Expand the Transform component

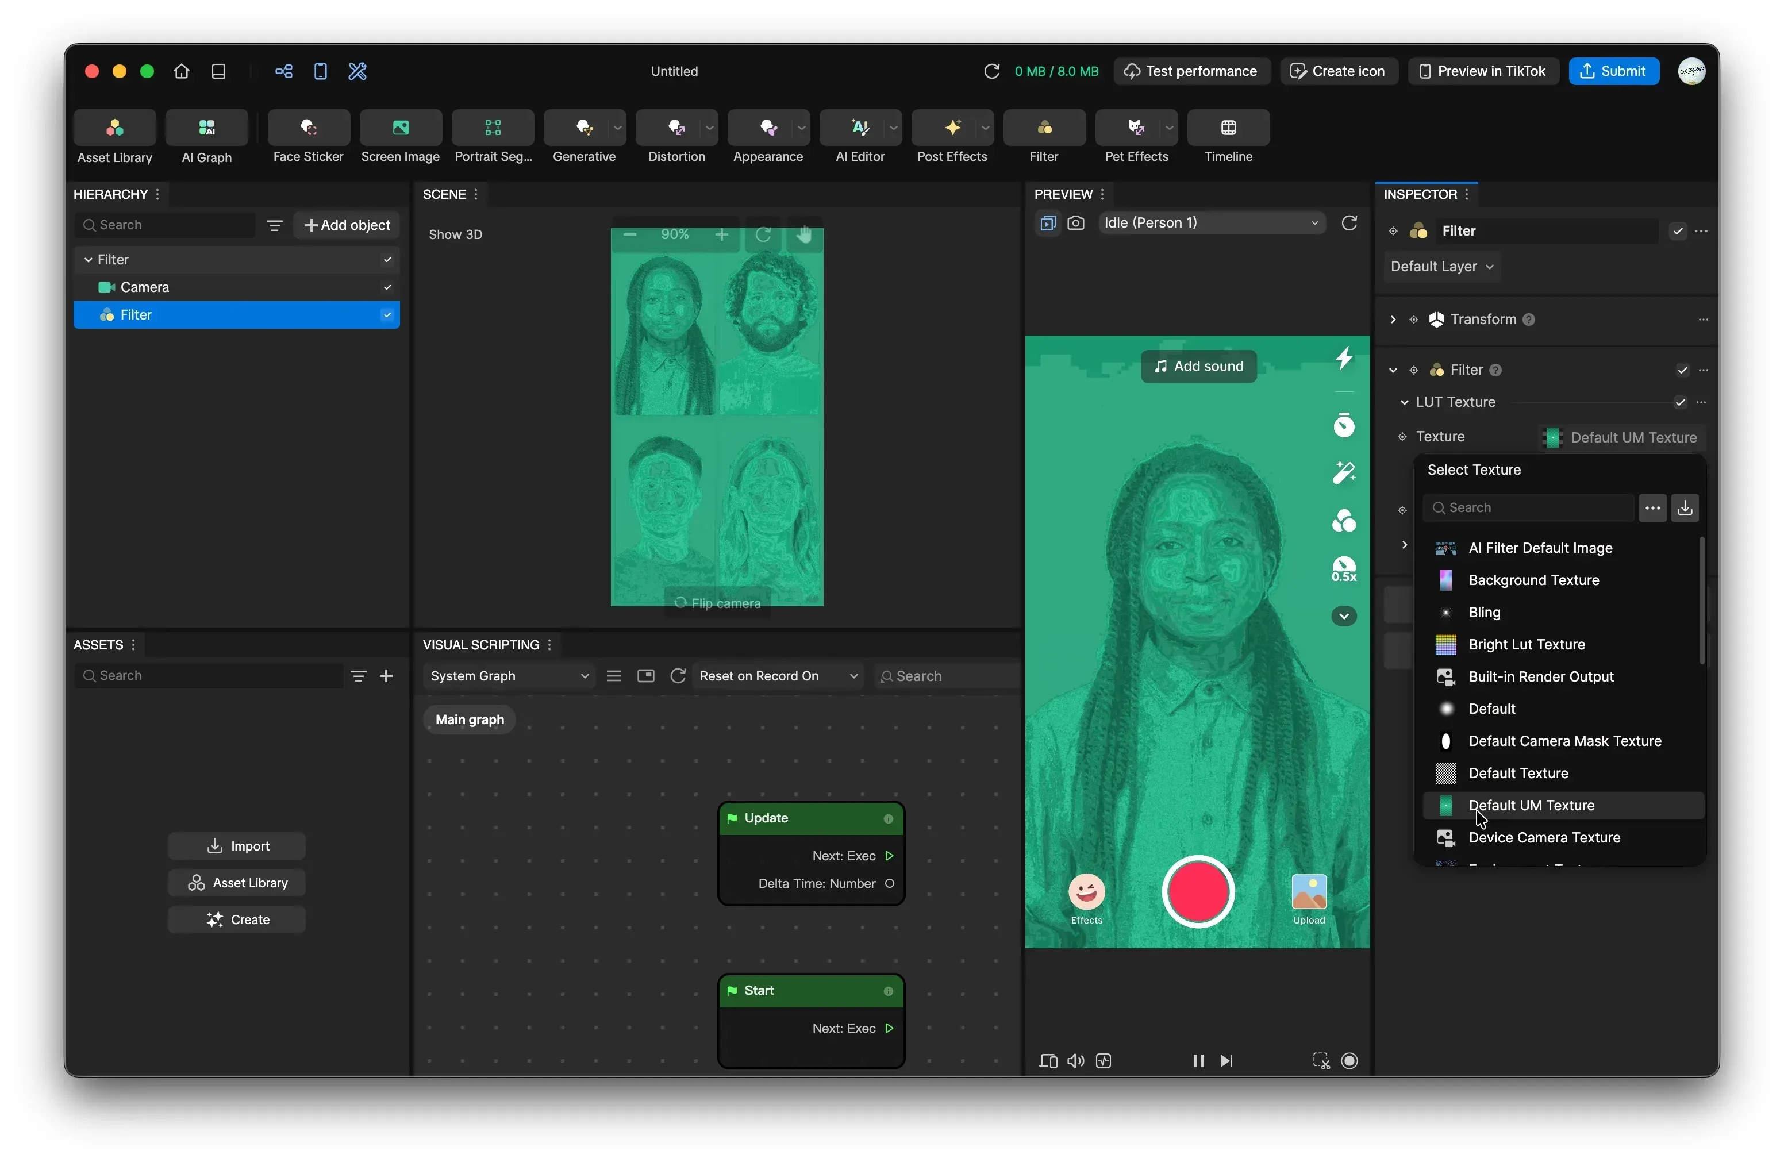pyautogui.click(x=1393, y=320)
